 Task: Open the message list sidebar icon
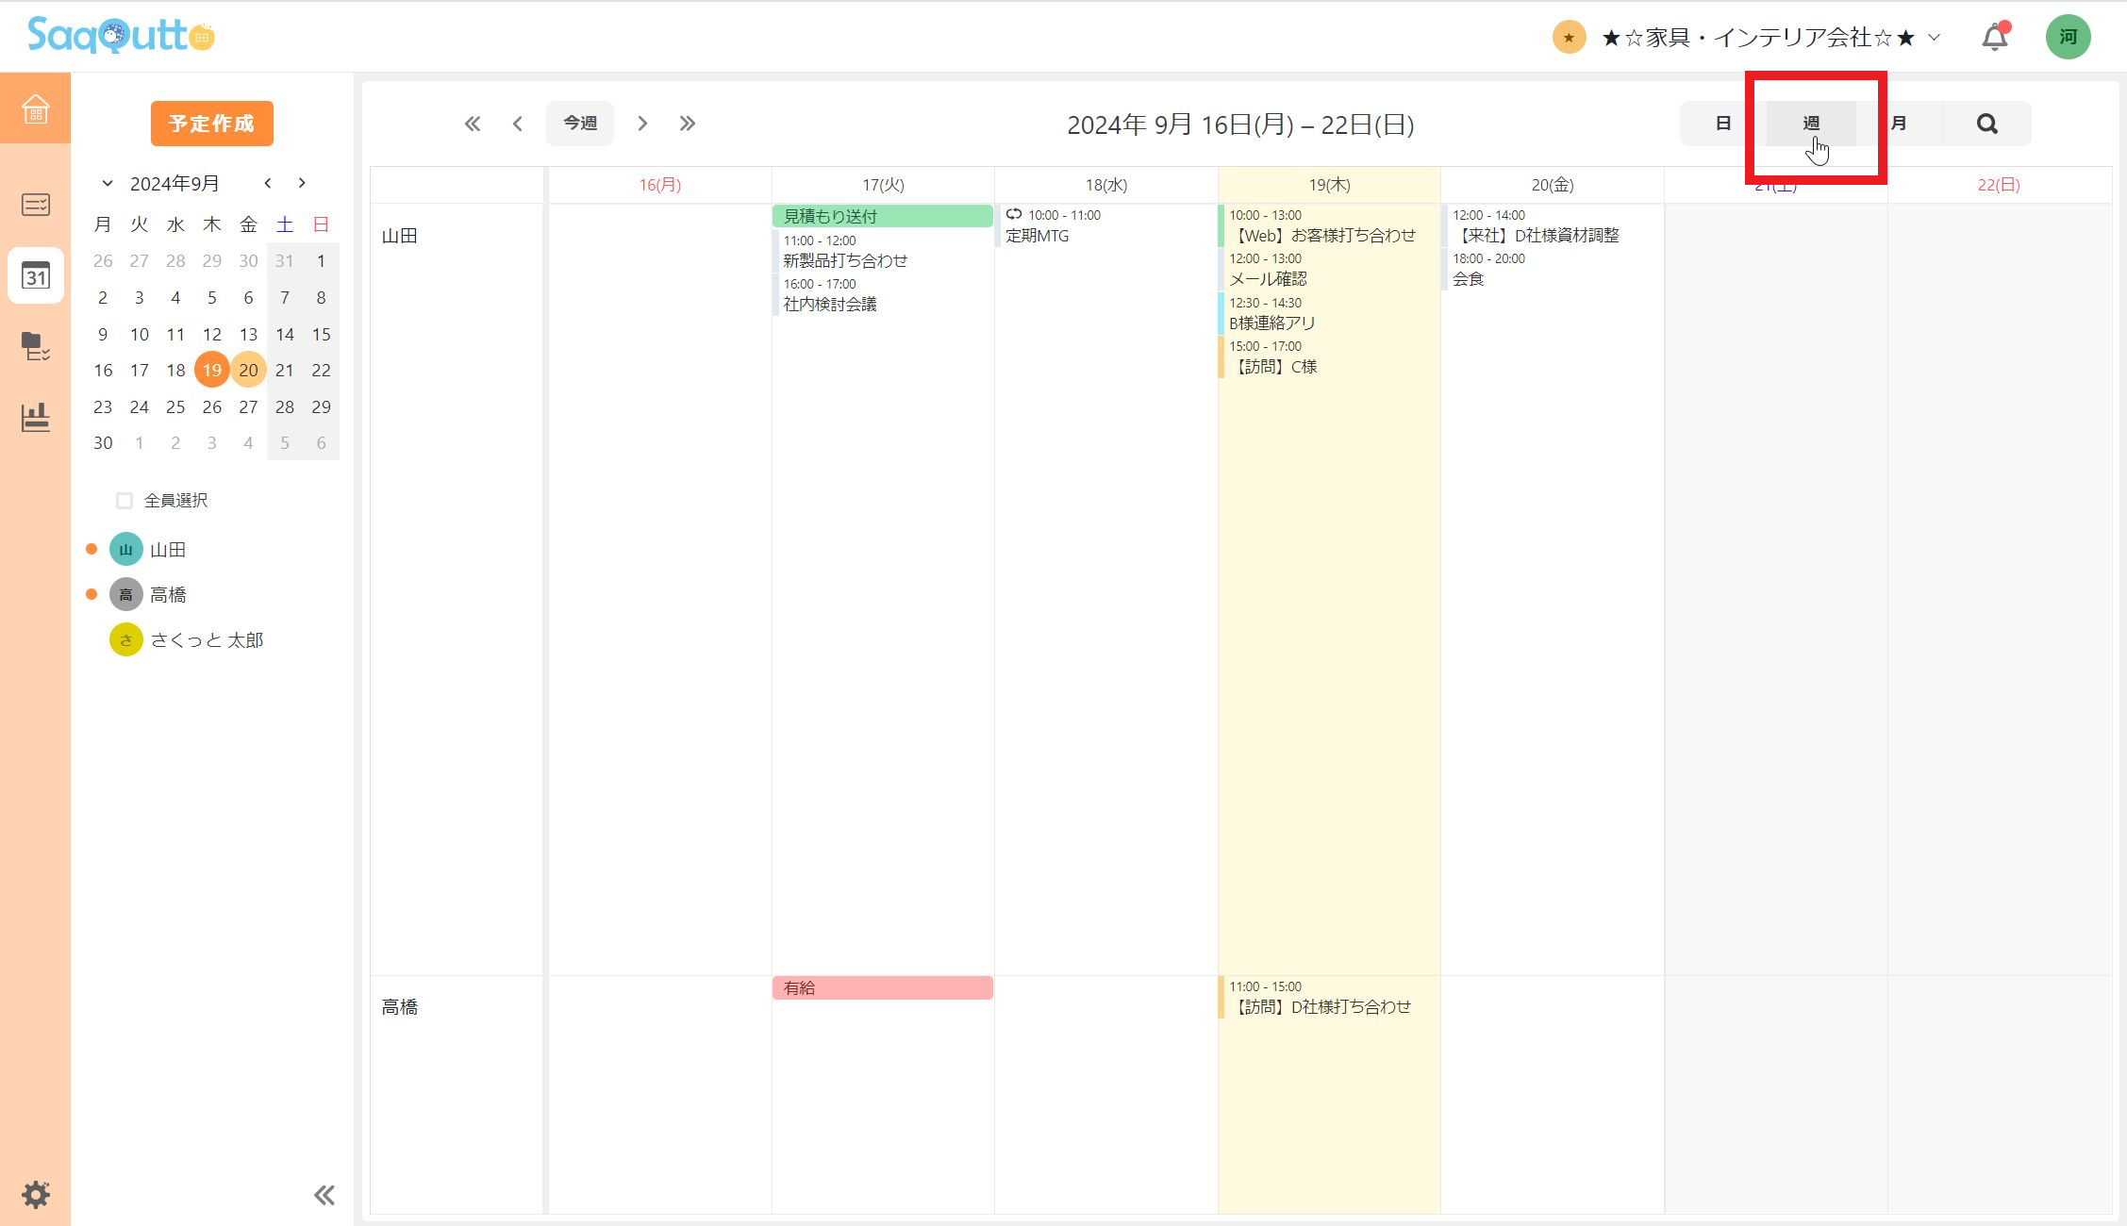click(36, 205)
